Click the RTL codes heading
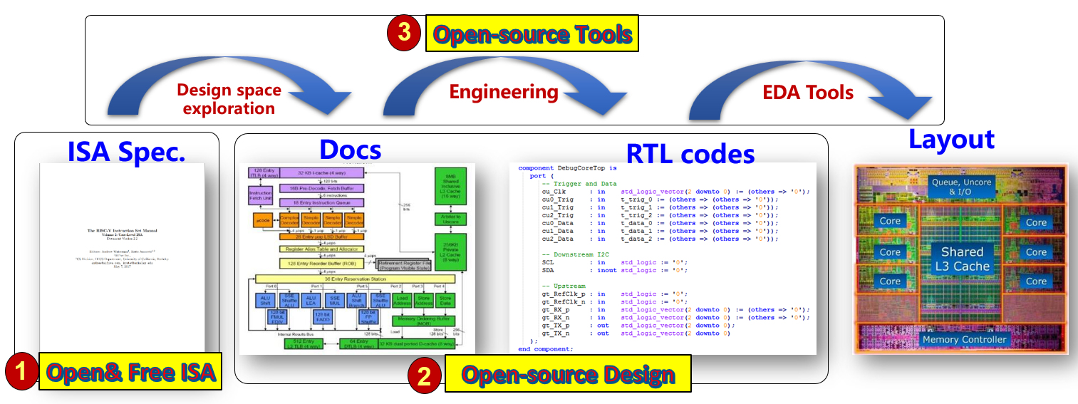Screen dimensions: 1078x404 (690, 153)
